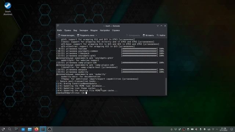
Task: Select the Konsole task in the taskbar
Action: [x=43, y=129]
